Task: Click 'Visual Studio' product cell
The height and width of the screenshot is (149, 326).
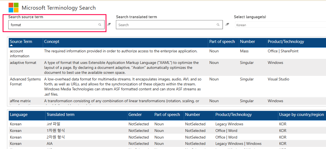Action: click(x=279, y=79)
